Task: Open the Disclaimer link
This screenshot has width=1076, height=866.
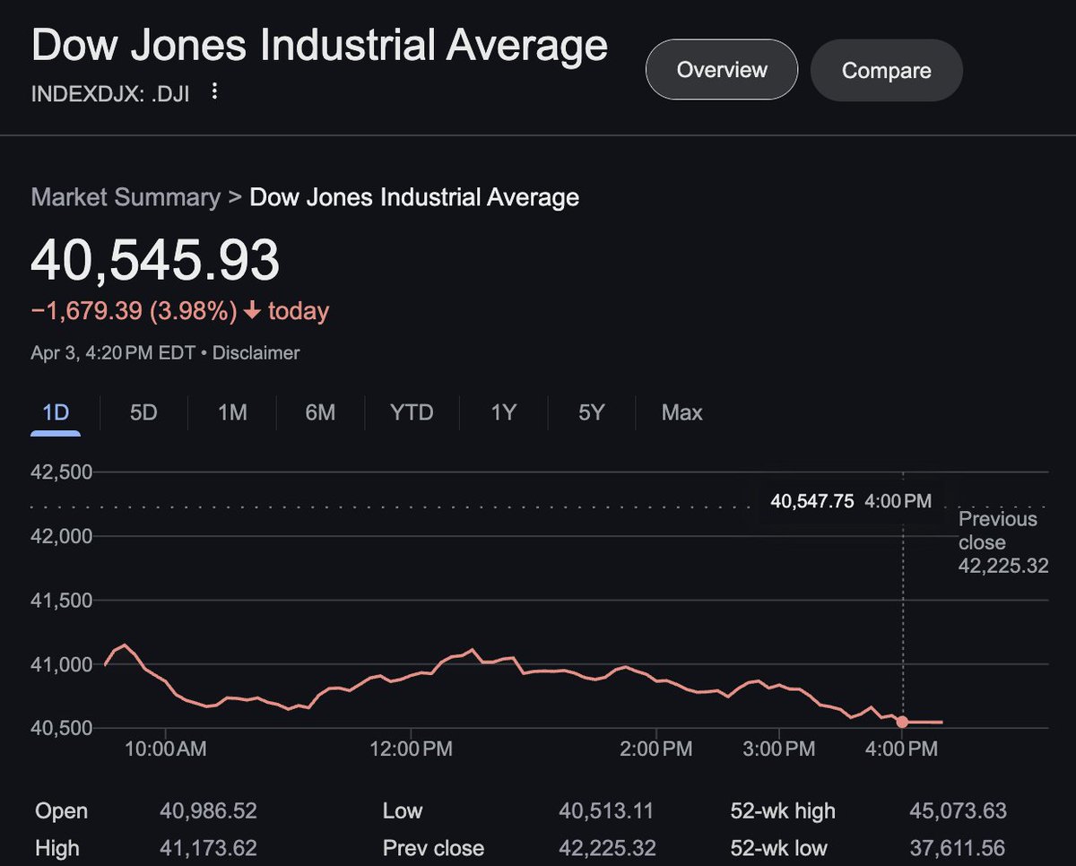Action: point(256,353)
